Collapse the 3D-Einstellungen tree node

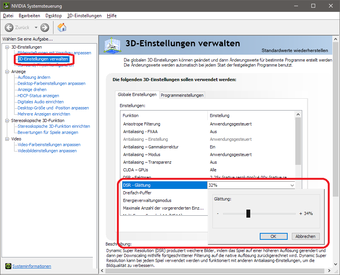[x=8, y=47]
